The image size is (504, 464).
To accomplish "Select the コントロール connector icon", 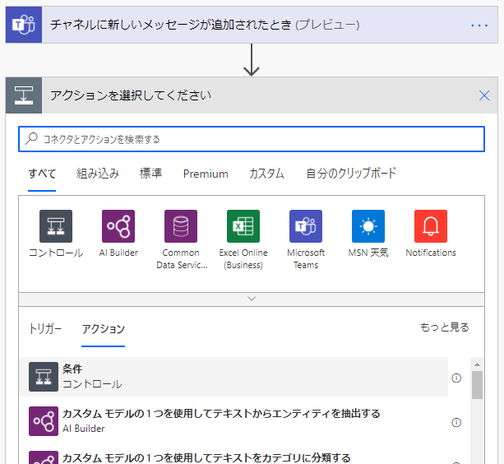I will click(56, 226).
